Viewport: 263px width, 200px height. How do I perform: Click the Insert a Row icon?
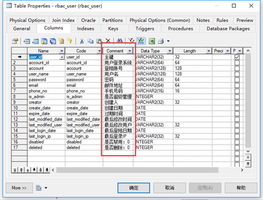(x=27, y=41)
